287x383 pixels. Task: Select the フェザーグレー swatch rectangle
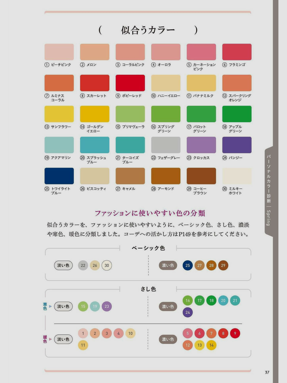(x=166, y=145)
